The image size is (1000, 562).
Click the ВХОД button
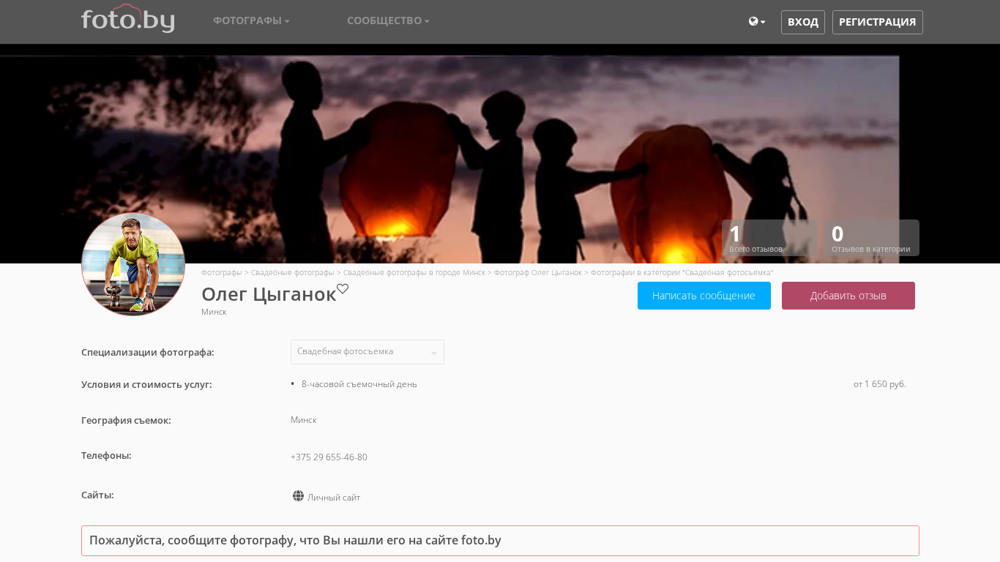[x=802, y=22]
